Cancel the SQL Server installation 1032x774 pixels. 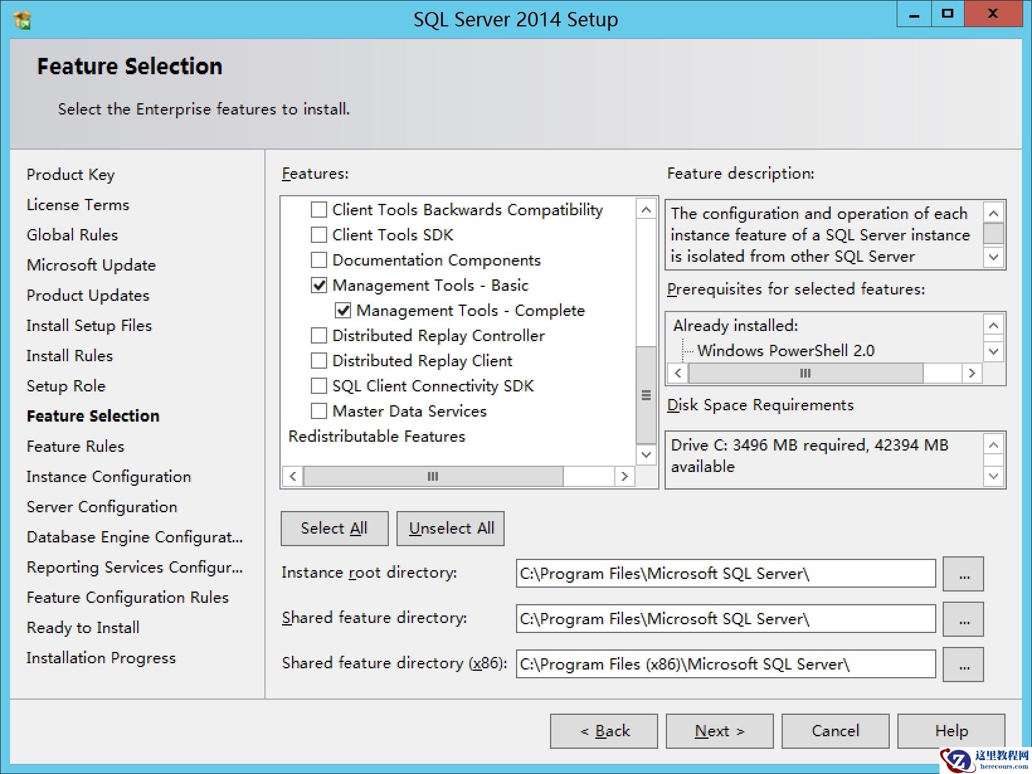pyautogui.click(x=835, y=731)
